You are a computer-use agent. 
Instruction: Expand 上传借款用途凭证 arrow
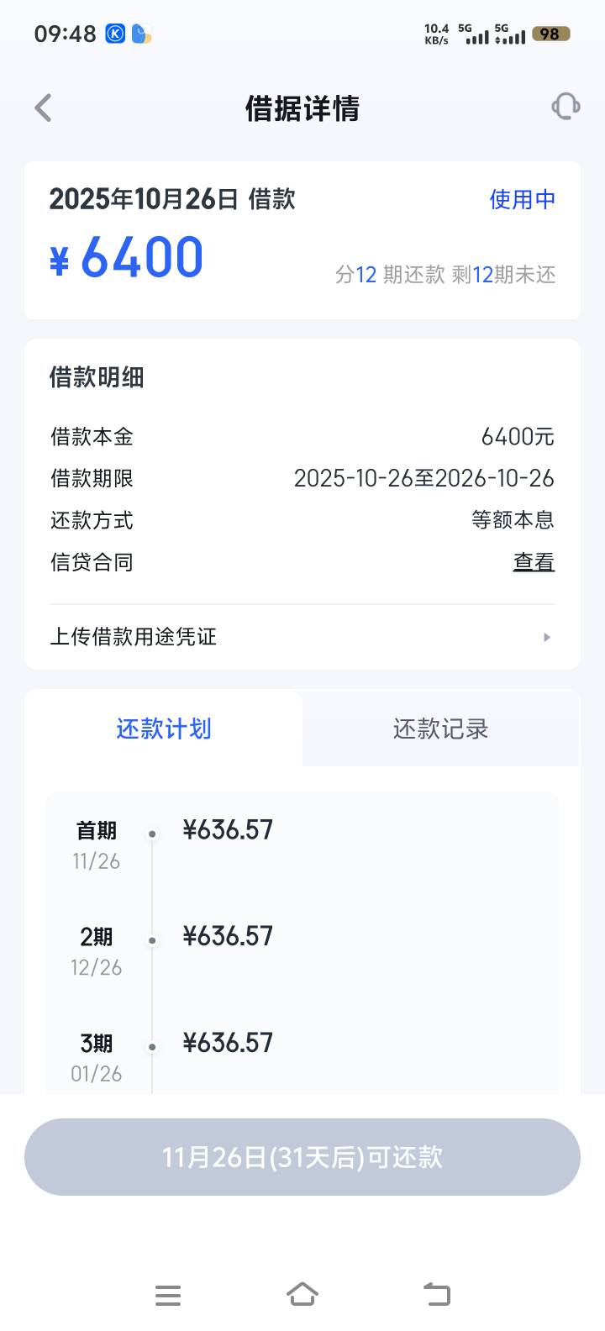click(x=547, y=637)
